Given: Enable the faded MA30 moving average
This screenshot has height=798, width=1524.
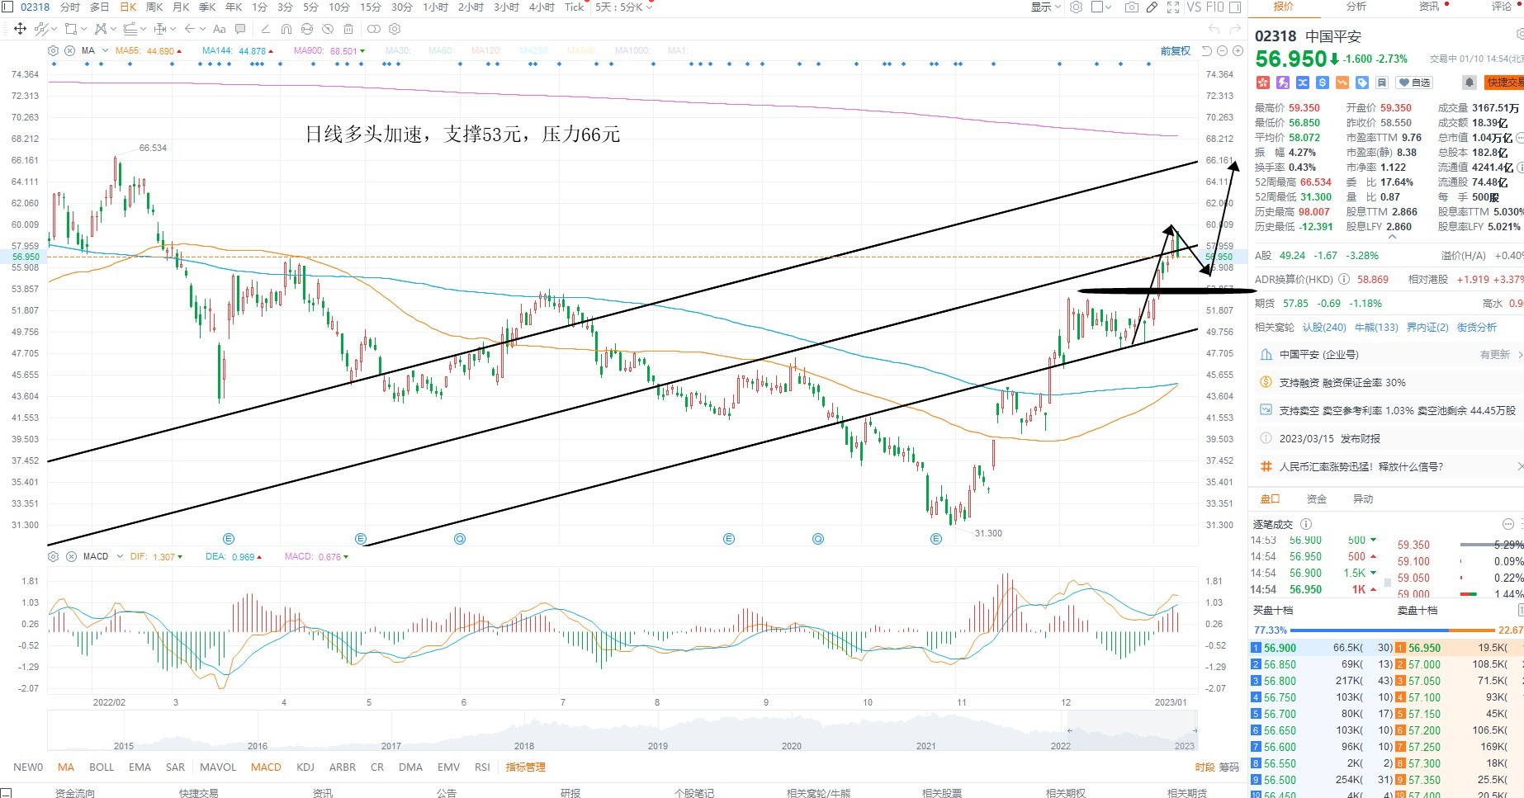Looking at the screenshot, I should 397,51.
